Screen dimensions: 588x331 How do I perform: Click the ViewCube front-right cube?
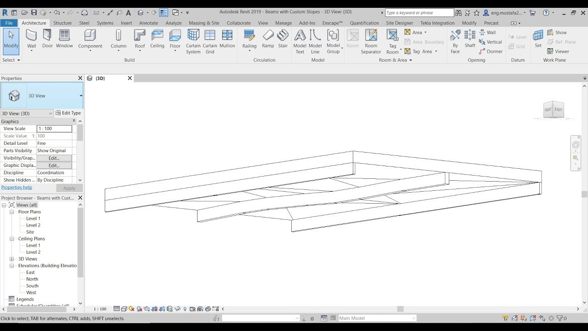554,109
